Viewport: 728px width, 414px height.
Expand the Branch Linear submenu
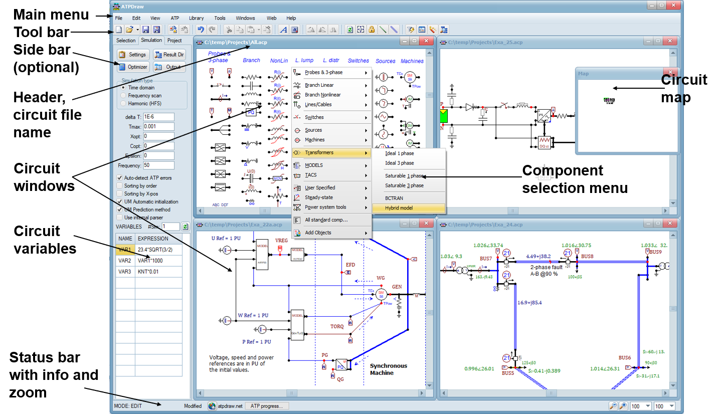click(331, 85)
